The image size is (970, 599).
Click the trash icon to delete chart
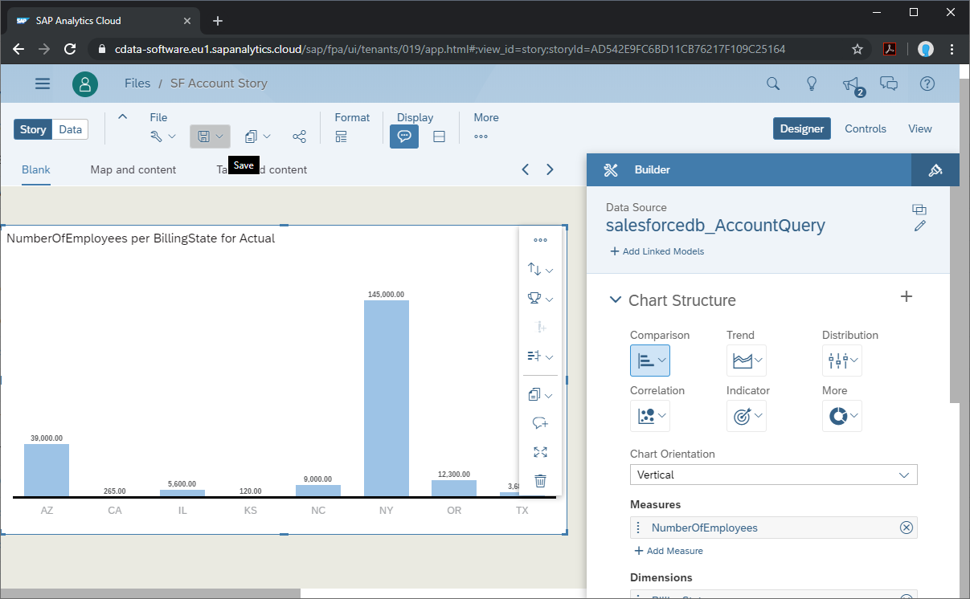pyautogui.click(x=540, y=481)
